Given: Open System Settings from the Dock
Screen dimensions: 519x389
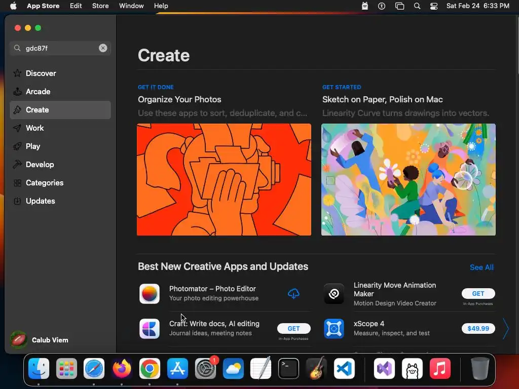Looking at the screenshot, I should [205, 368].
